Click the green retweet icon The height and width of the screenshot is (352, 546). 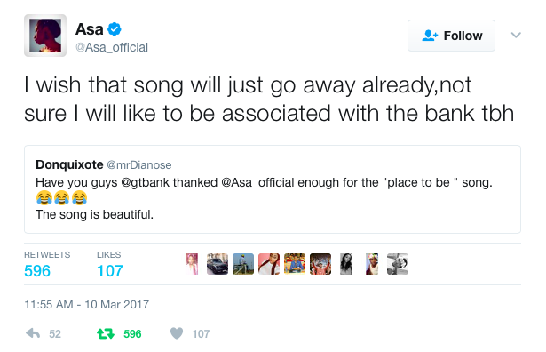point(106,333)
